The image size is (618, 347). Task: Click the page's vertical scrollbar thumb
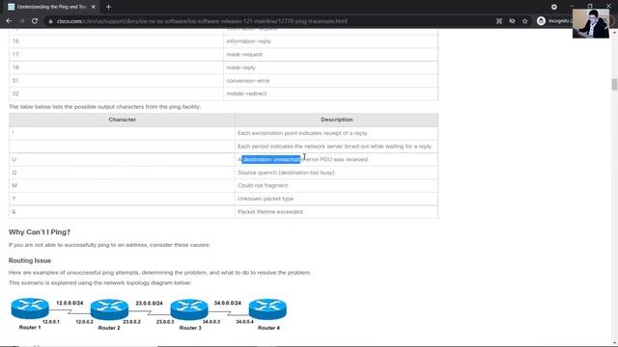[614, 84]
